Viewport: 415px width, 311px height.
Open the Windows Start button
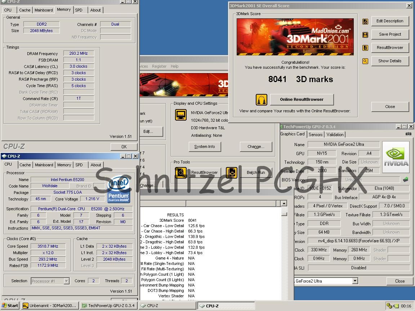[x=10, y=306]
